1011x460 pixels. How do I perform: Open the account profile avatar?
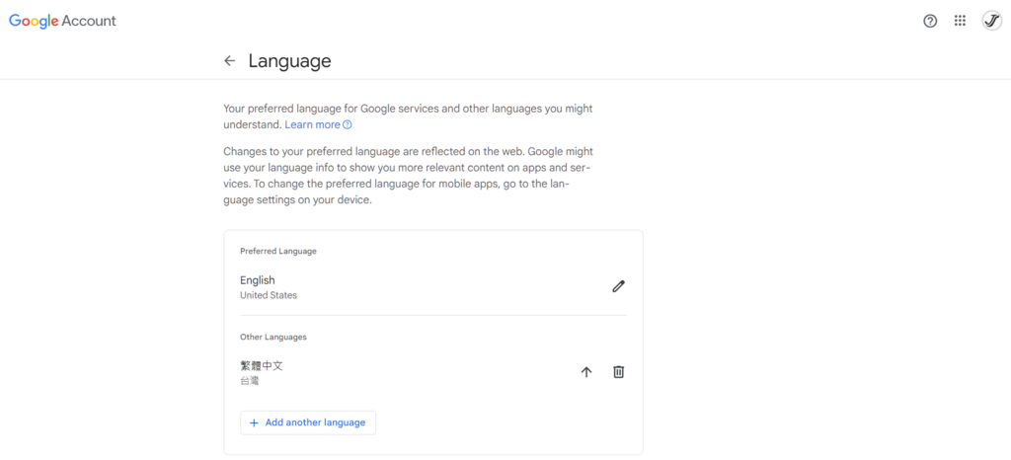click(991, 21)
